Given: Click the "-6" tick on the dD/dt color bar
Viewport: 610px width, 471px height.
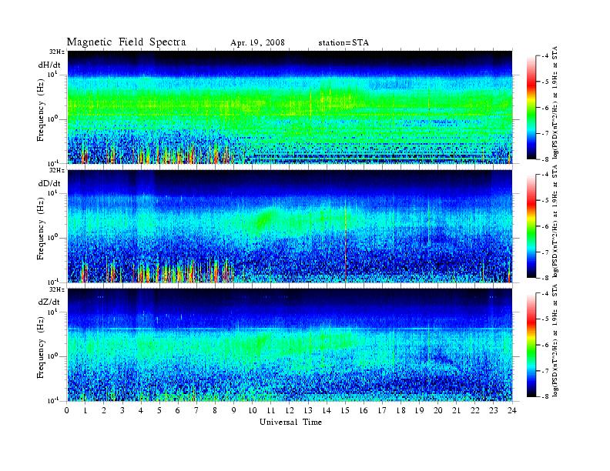Looking at the screenshot, I should 545,226.
